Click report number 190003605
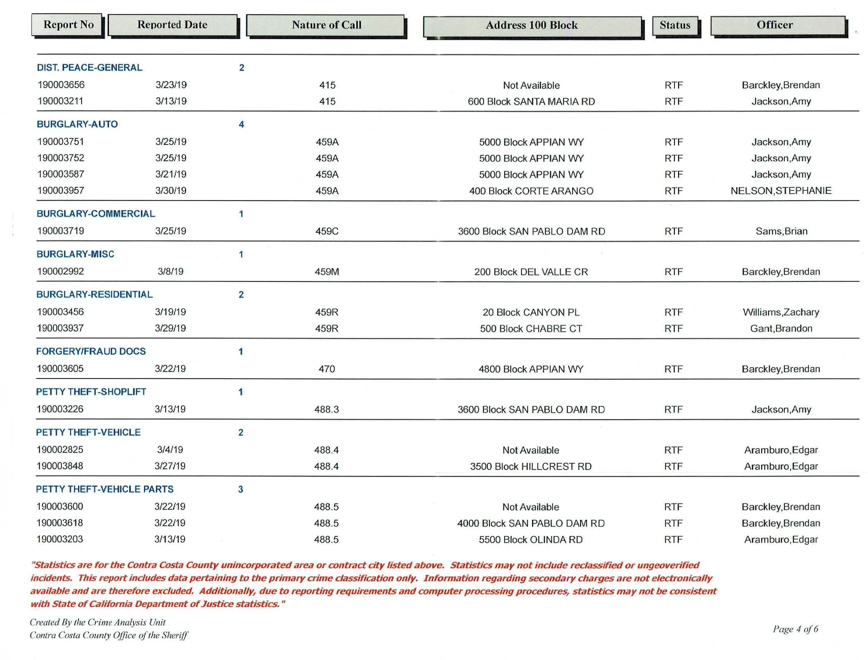 click(60, 369)
